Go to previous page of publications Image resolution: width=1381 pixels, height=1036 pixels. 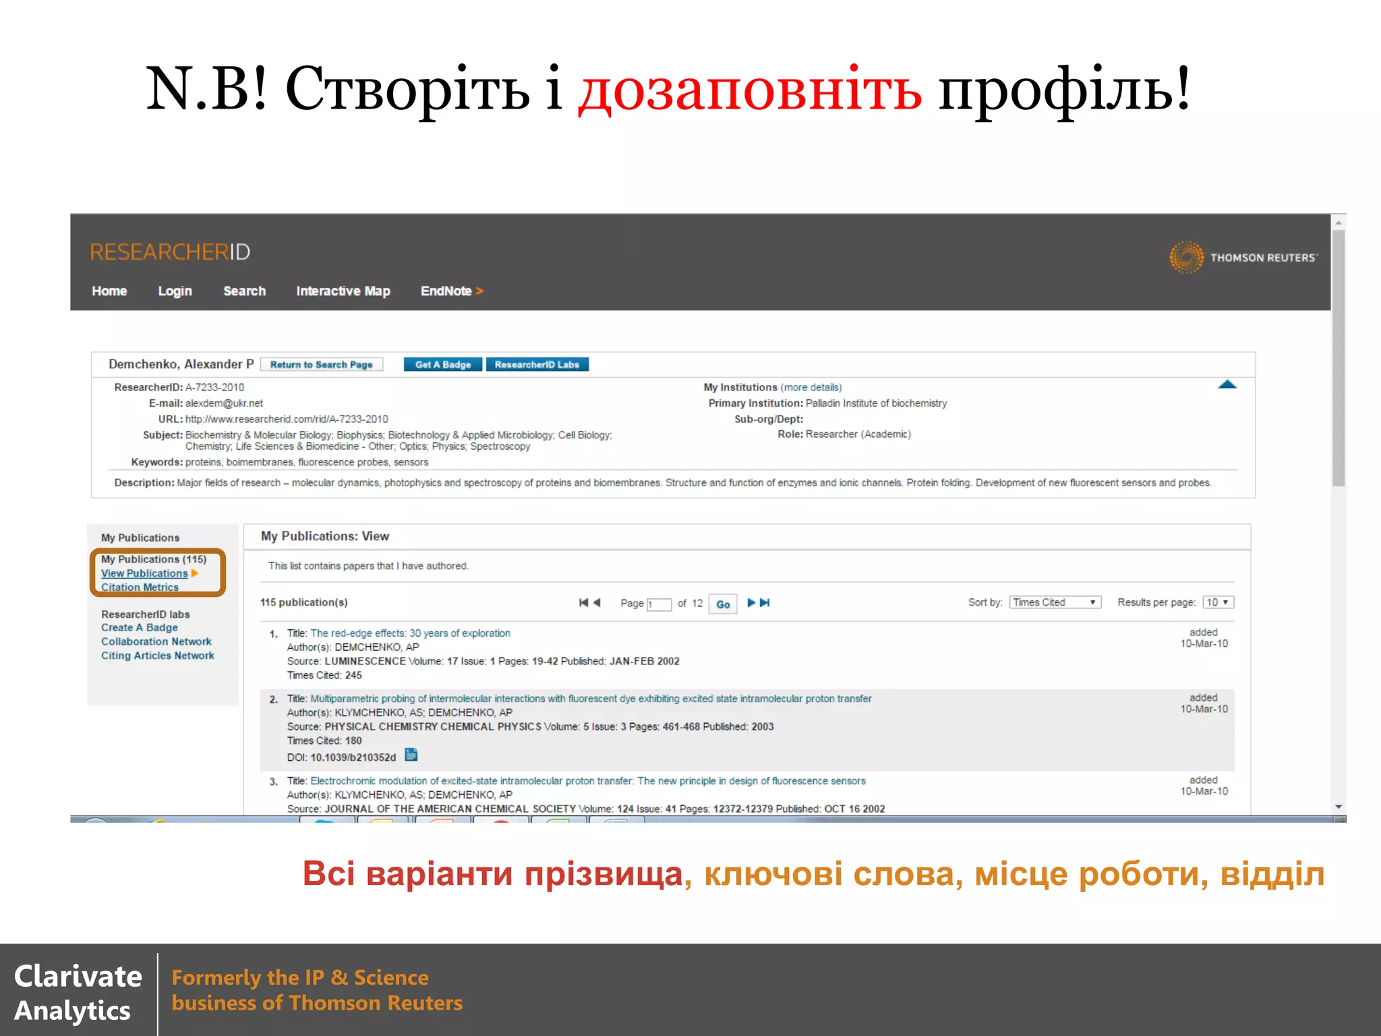597,602
